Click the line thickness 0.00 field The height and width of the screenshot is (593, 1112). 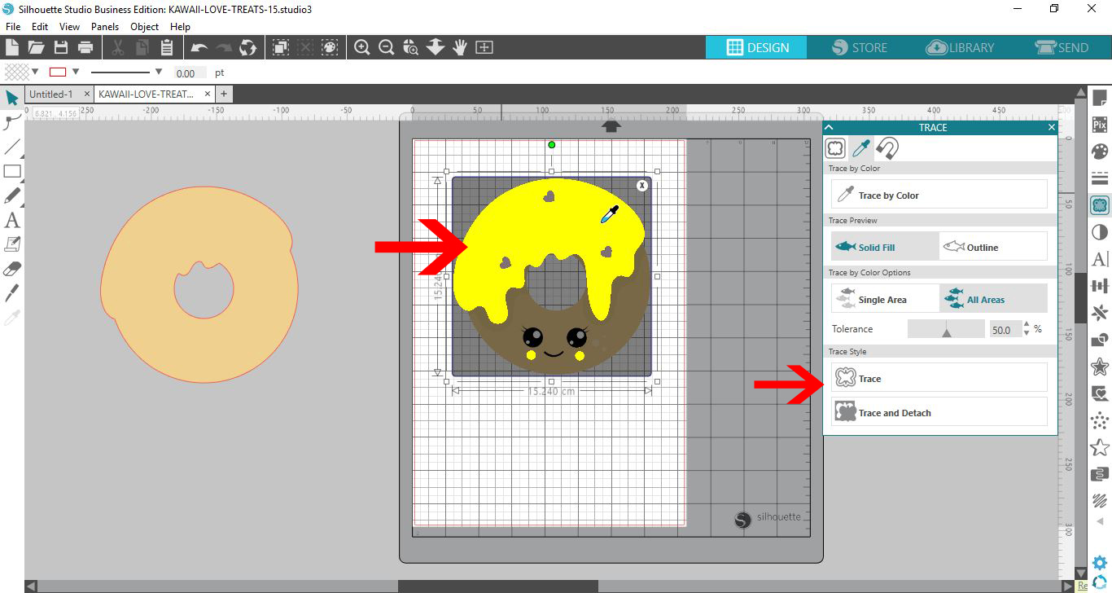190,72
